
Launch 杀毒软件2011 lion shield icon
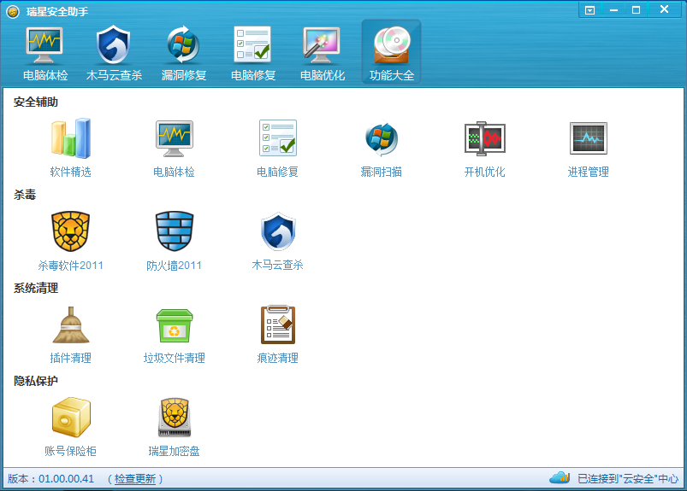(70, 231)
